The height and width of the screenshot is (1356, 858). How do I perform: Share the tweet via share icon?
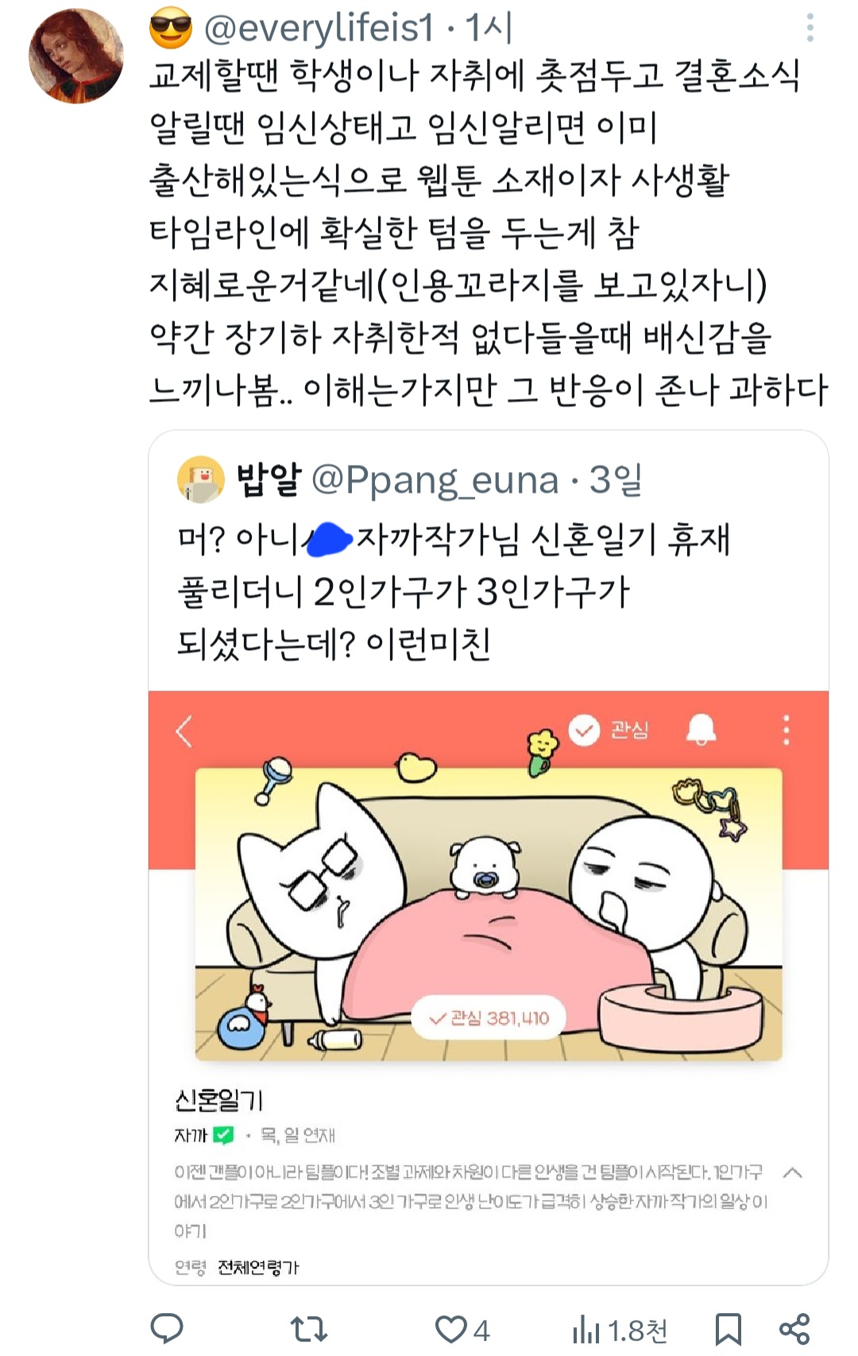point(794,1329)
